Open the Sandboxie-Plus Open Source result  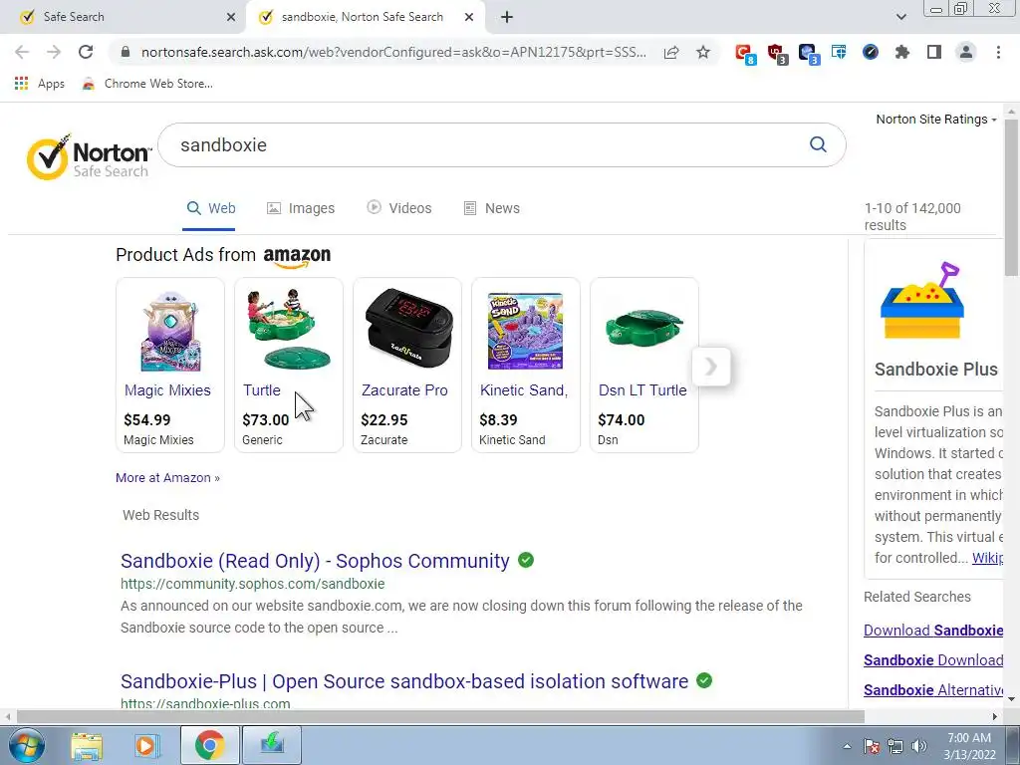(404, 681)
